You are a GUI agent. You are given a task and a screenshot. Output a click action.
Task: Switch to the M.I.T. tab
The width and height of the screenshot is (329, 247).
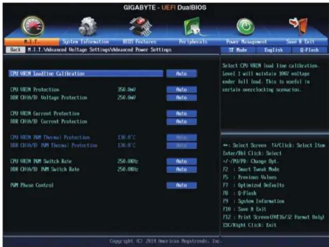pyautogui.click(x=32, y=42)
